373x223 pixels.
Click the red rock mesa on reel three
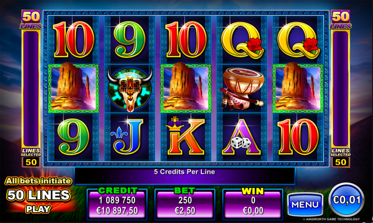(186, 88)
